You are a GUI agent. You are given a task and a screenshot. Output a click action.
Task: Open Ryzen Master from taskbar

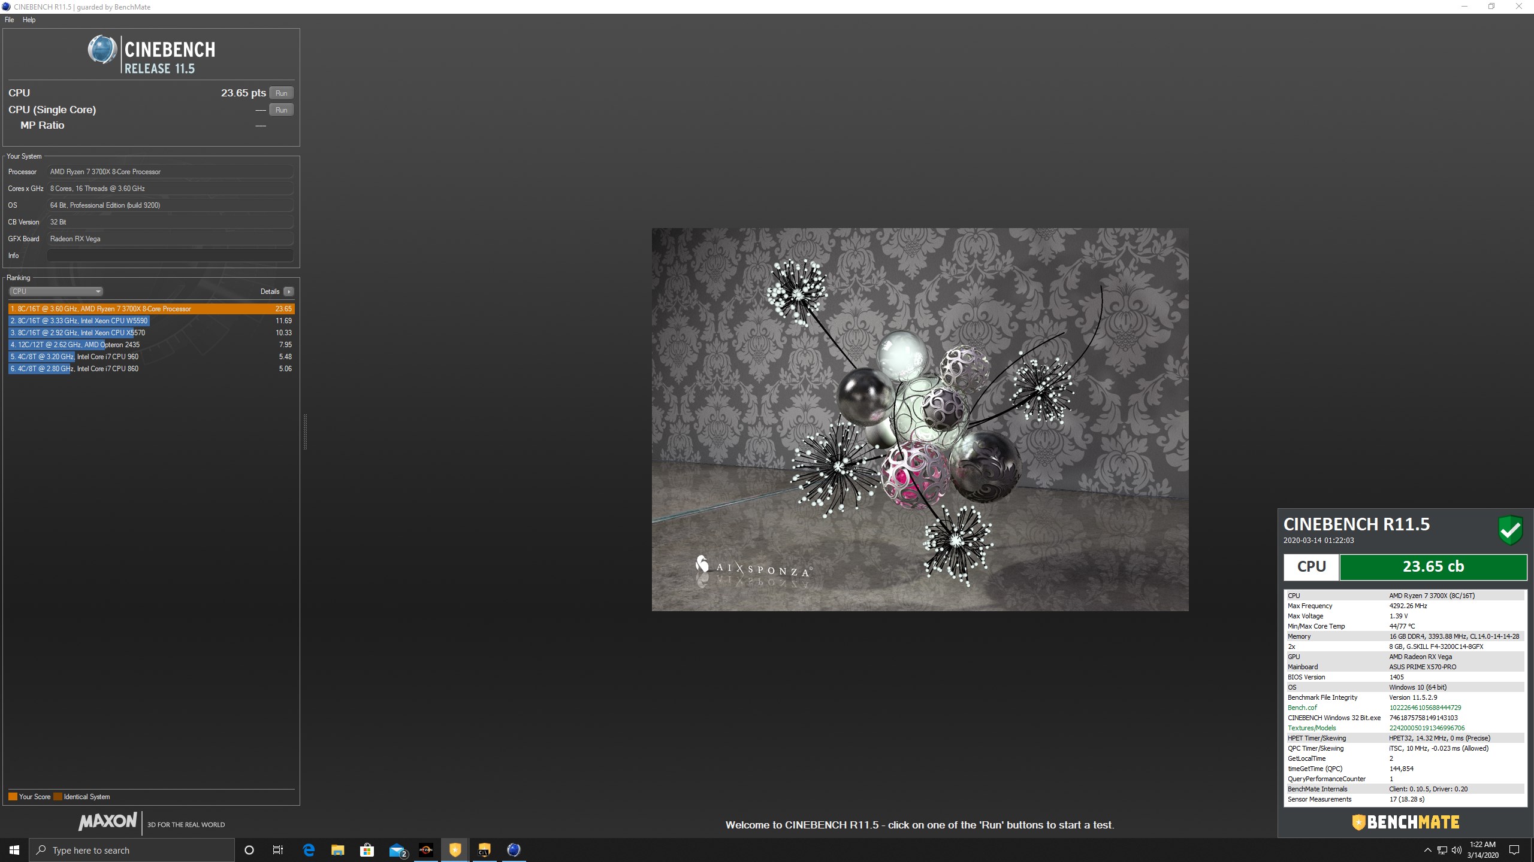coord(425,850)
